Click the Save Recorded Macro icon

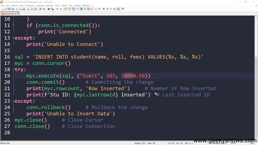[x=118, y=9]
